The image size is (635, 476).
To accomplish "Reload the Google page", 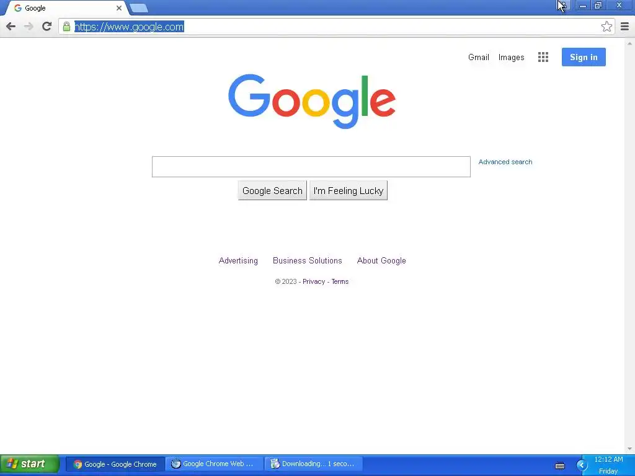I will [x=47, y=27].
